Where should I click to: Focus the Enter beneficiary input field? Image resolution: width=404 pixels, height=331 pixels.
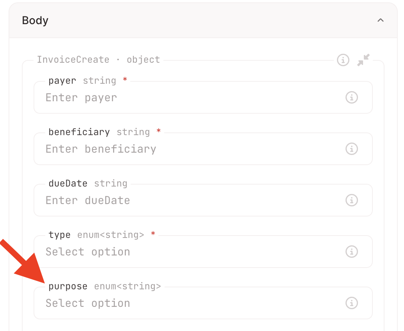tap(187, 149)
